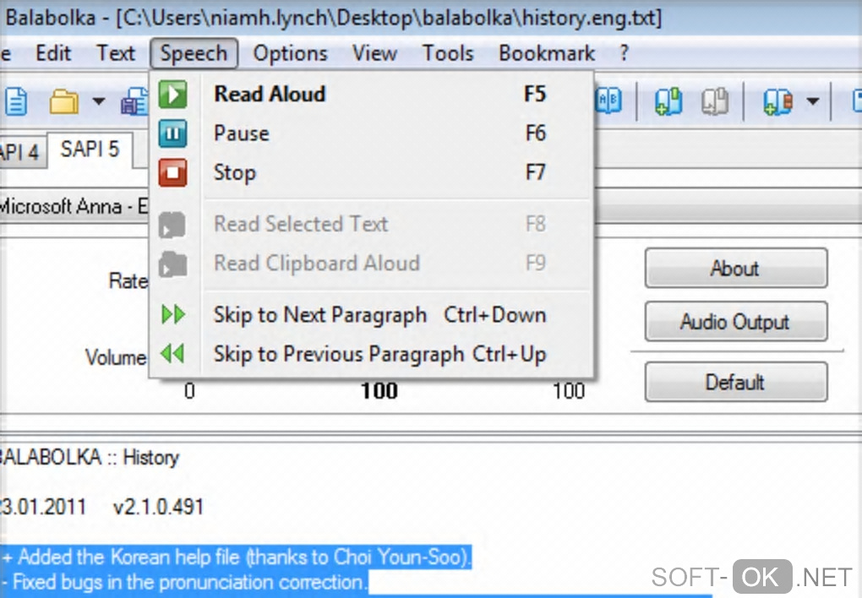
Task: Choose Skip to Previous Paragraph entry
Action: pos(372,354)
